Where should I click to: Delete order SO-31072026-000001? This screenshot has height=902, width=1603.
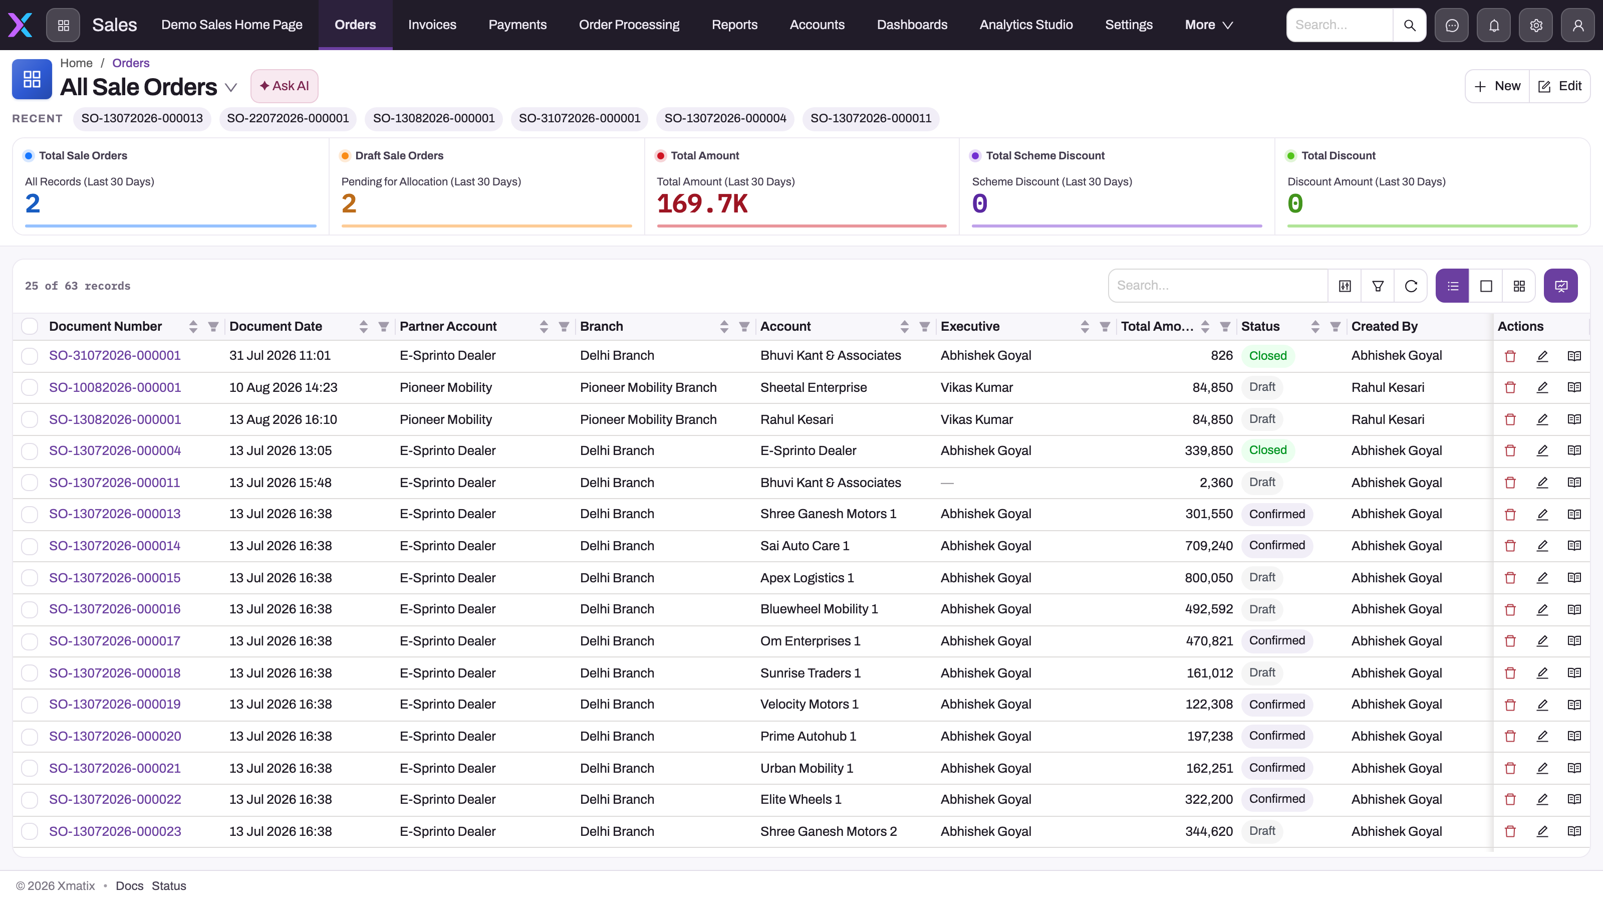(x=1510, y=356)
